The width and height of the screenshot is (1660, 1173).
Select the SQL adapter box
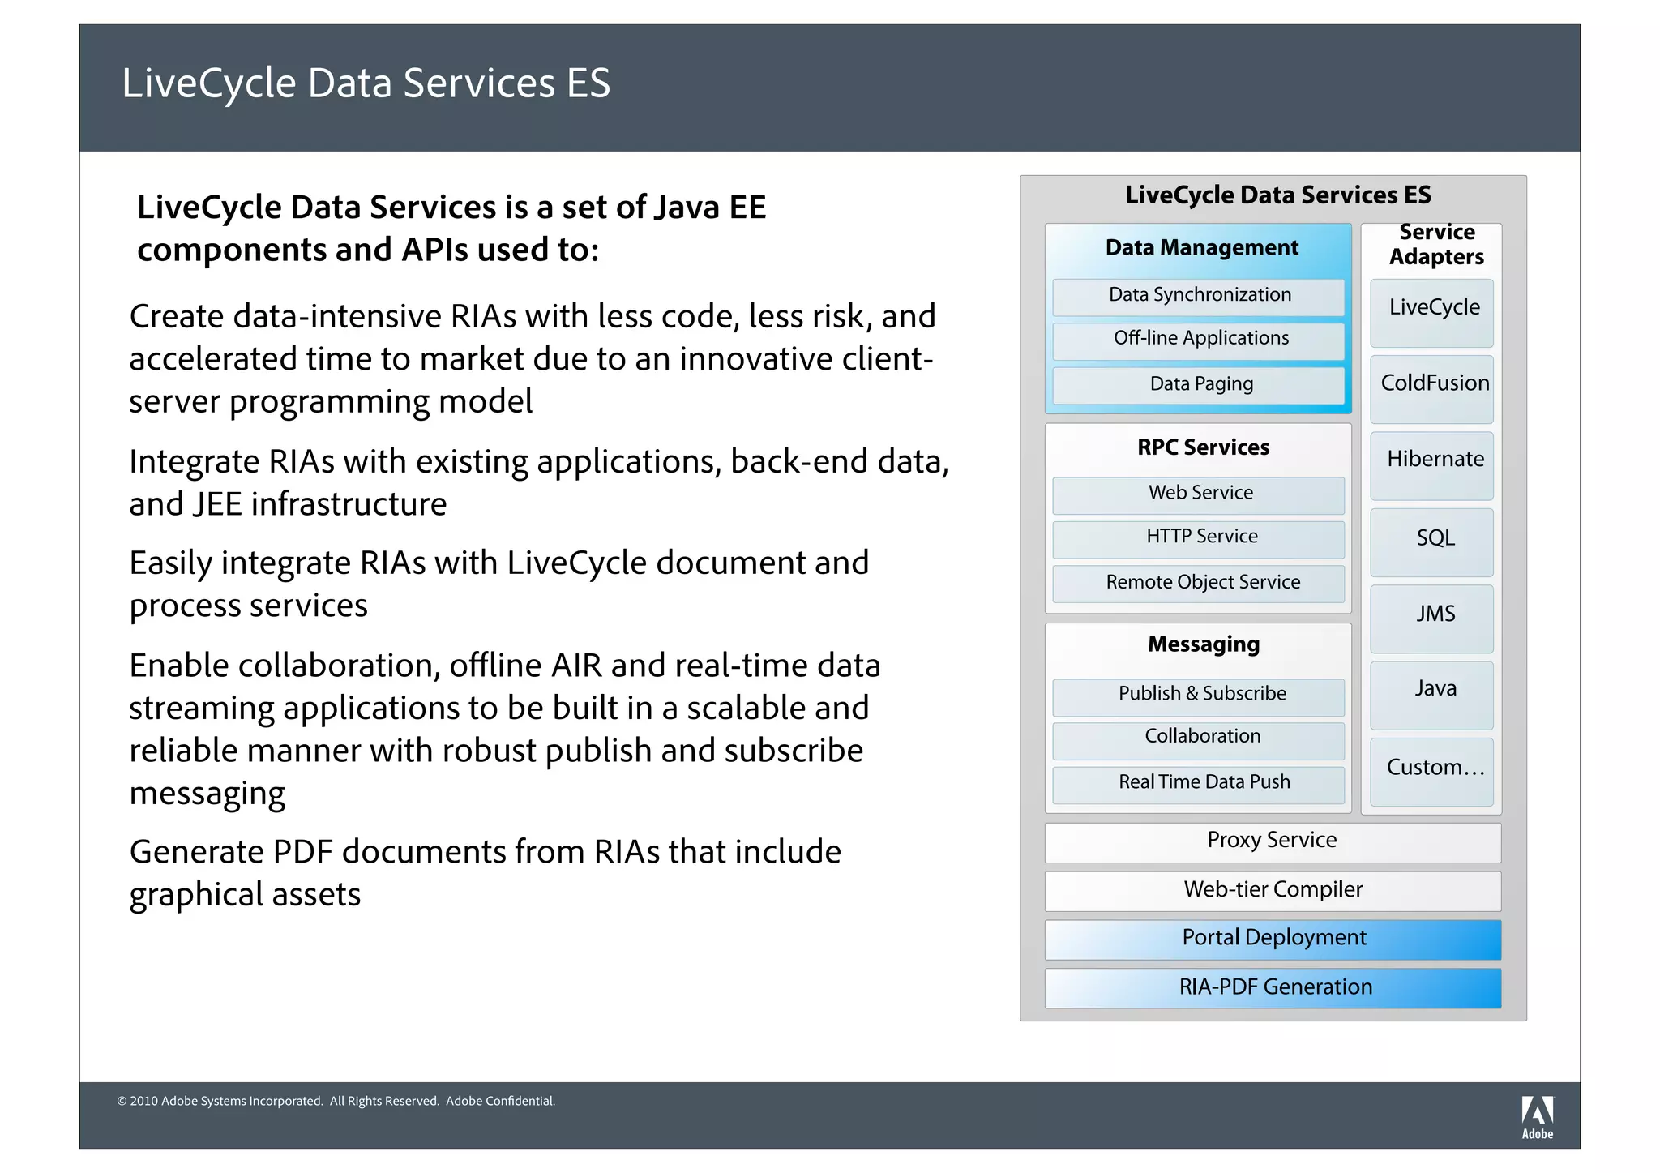click(1431, 542)
